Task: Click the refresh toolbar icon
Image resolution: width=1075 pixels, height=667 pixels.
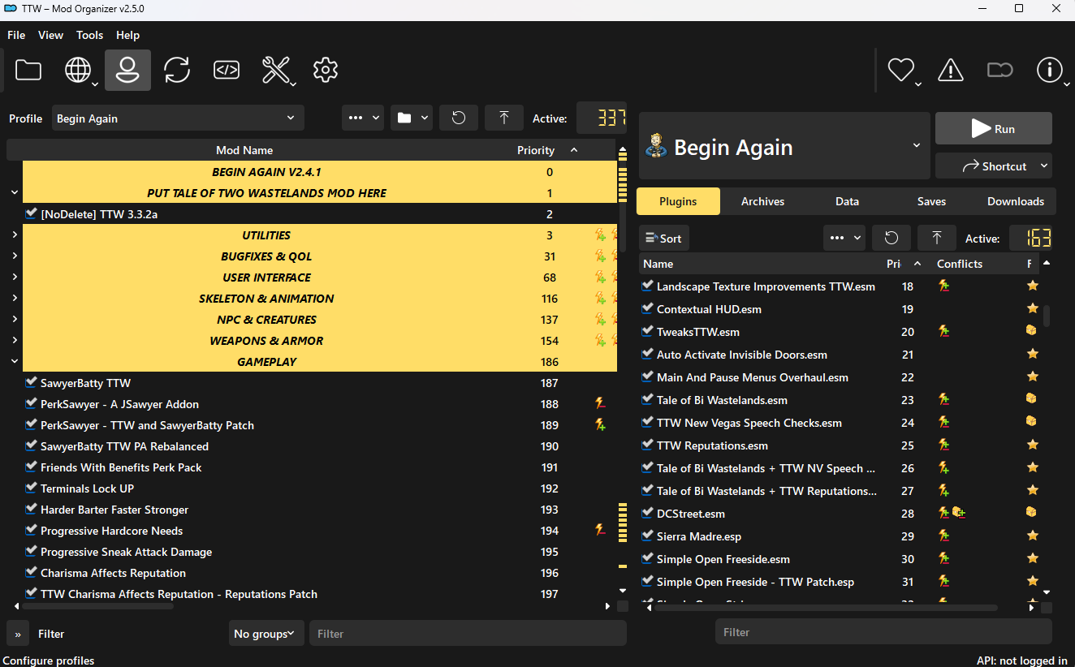Action: (x=177, y=71)
